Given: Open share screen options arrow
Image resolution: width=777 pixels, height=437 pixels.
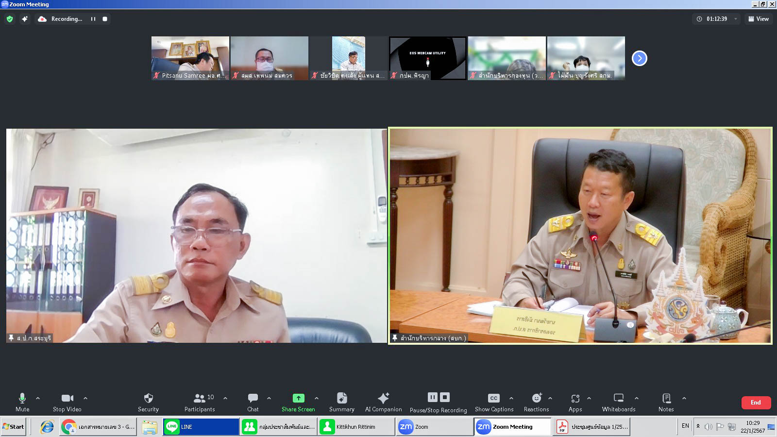Looking at the screenshot, I should [x=317, y=398].
